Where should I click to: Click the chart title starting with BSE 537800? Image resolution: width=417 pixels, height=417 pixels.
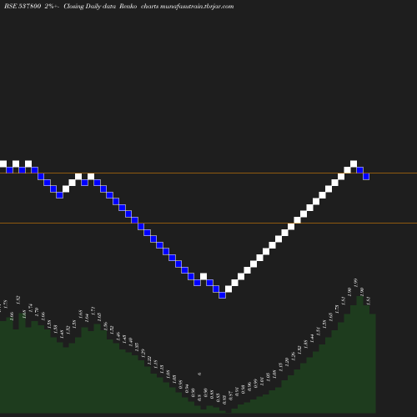(x=119, y=6)
